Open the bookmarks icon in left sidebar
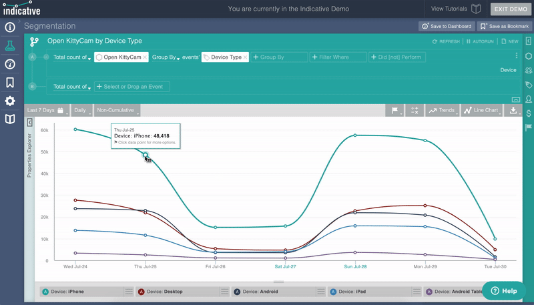Image resolution: width=534 pixels, height=305 pixels. click(x=10, y=82)
